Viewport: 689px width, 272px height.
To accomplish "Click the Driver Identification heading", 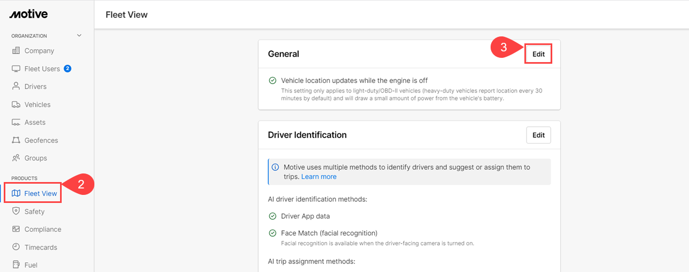I will pyautogui.click(x=307, y=135).
